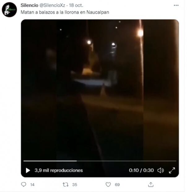
Task: Click the reply count 14
Action: pos(32,185)
